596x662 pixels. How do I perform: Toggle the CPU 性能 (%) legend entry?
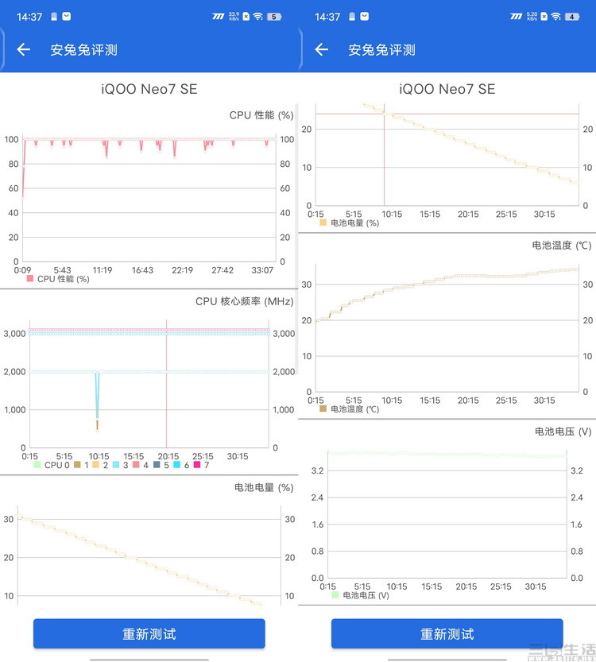tap(57, 279)
